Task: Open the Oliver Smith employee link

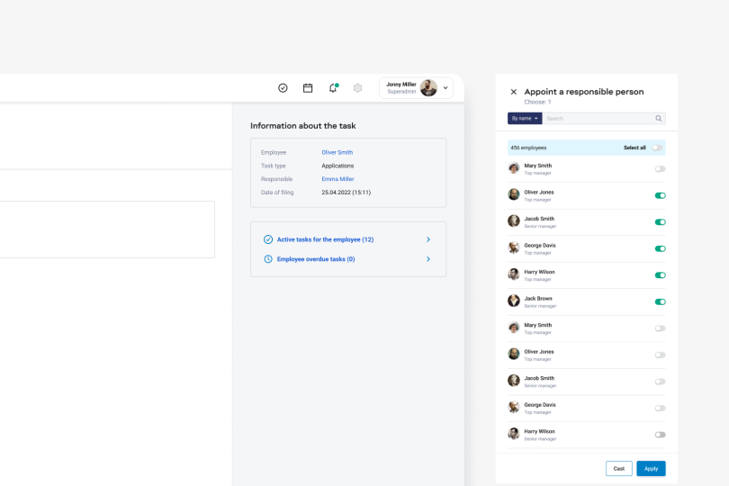Action: tap(337, 152)
